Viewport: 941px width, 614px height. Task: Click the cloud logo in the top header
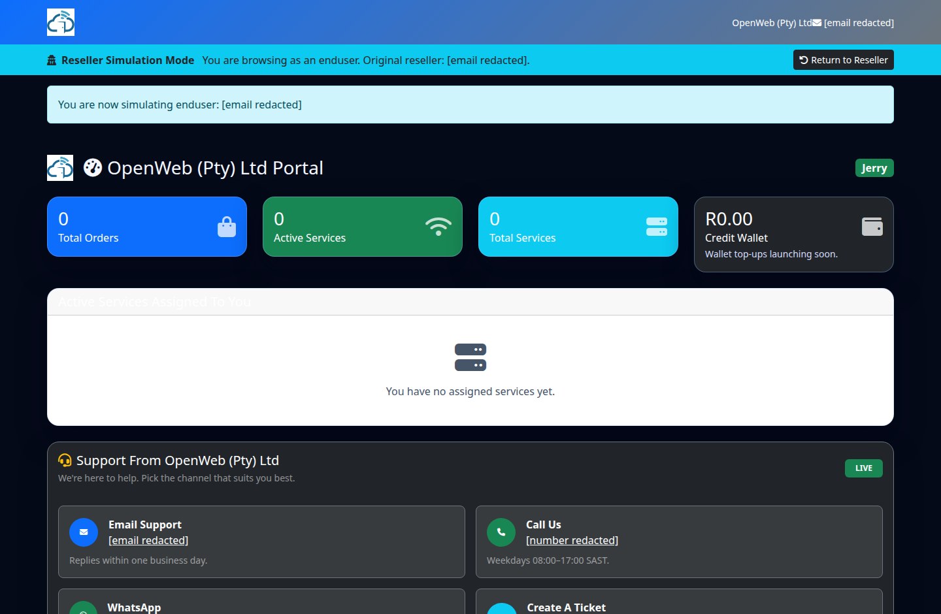click(61, 22)
